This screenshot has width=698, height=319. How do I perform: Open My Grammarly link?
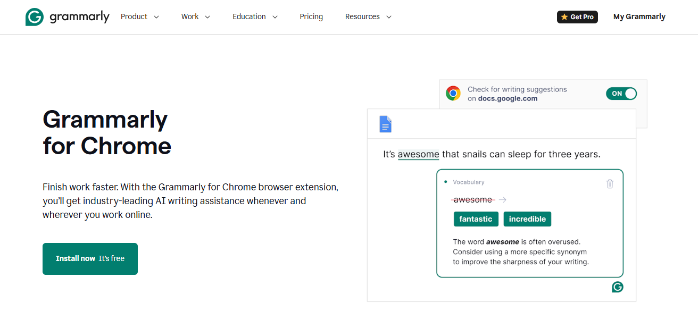(x=639, y=16)
